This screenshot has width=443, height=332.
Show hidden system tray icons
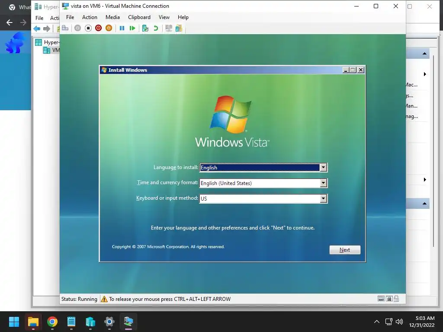point(377,322)
